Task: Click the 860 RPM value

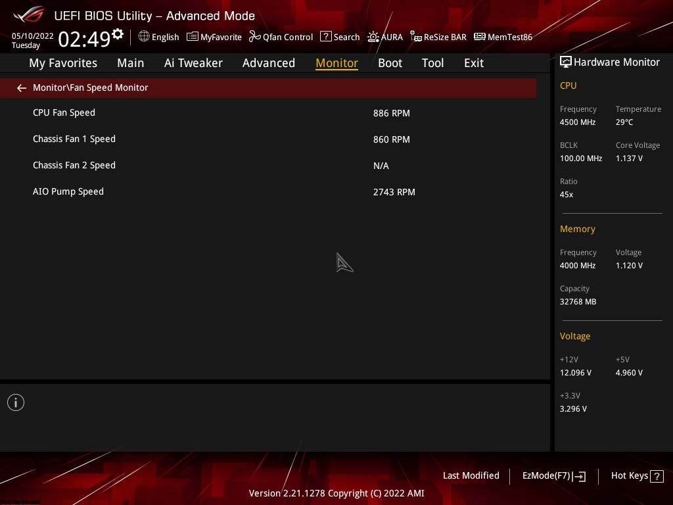Action: 392,139
